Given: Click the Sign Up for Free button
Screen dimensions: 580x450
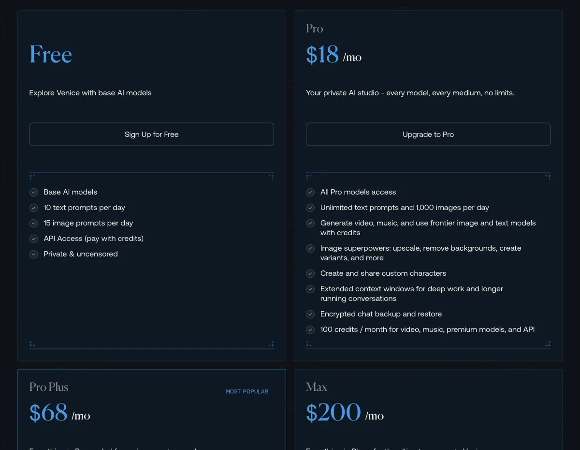Looking at the screenshot, I should [x=151, y=134].
